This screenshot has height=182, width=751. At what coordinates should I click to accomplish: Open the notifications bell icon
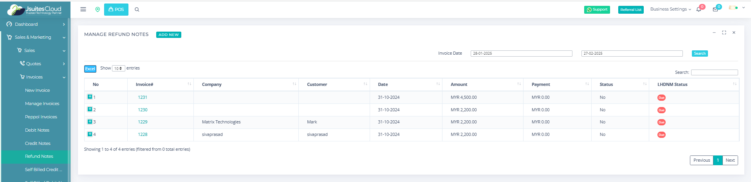699,9
